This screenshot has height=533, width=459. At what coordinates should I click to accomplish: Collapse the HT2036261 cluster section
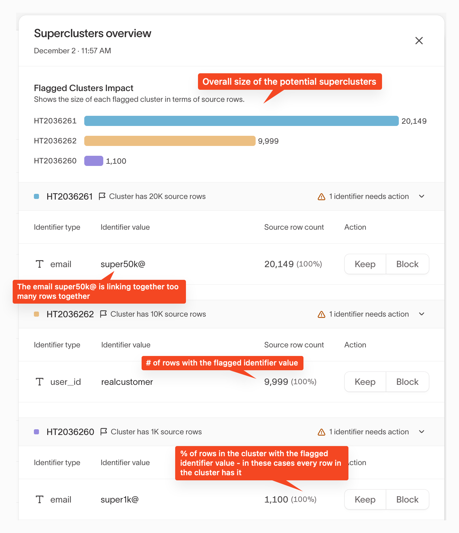tap(422, 196)
